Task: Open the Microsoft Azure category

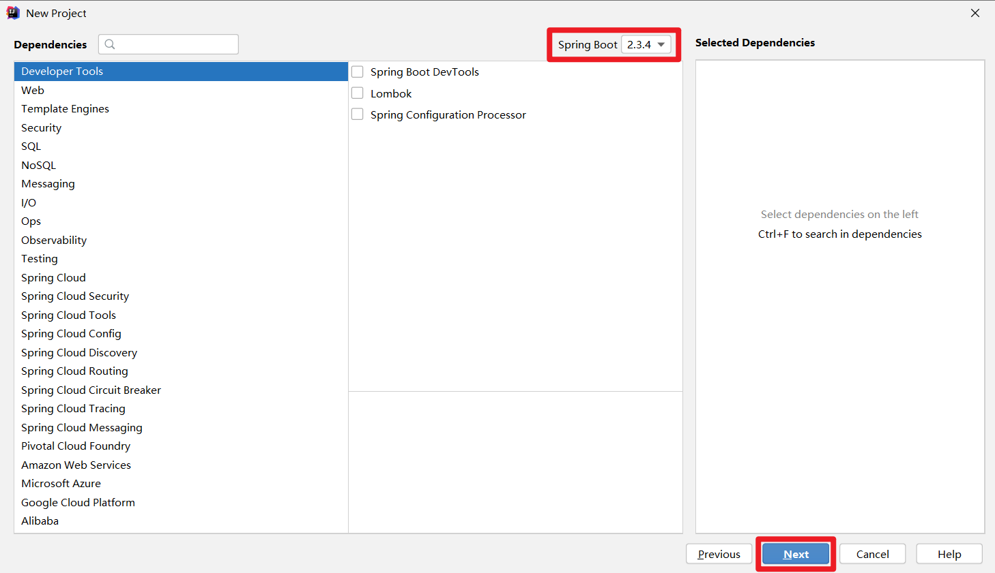Action: click(x=181, y=484)
